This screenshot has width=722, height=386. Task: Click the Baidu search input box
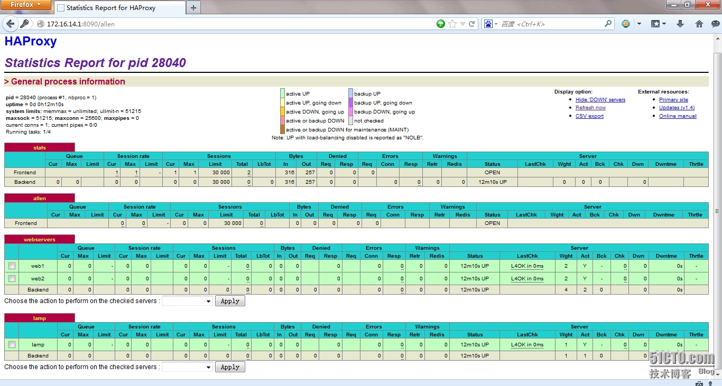click(550, 24)
